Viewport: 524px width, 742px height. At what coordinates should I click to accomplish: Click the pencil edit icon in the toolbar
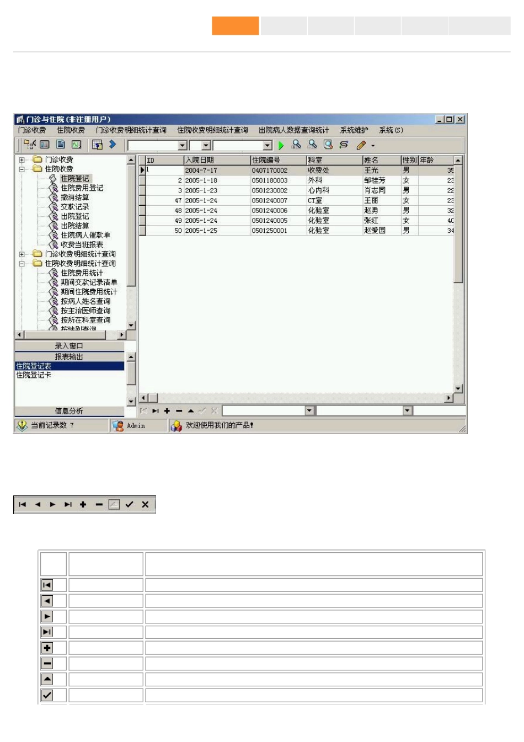coord(361,145)
